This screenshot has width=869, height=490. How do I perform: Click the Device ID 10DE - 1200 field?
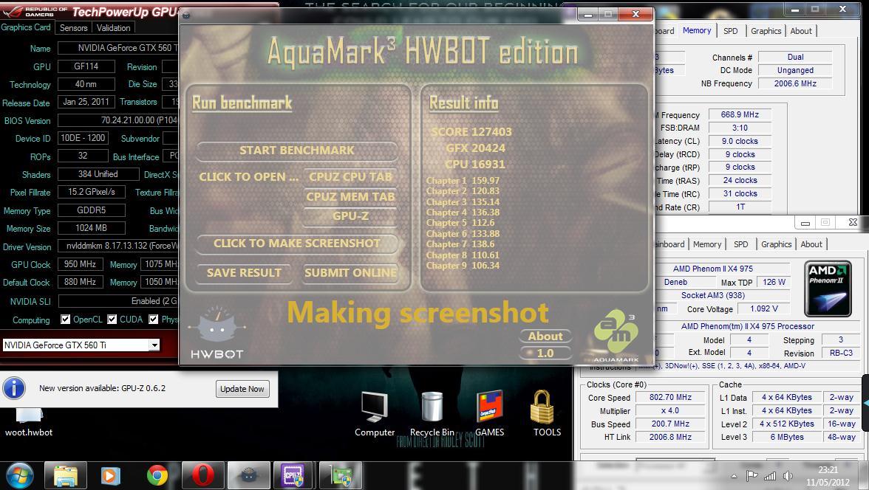coord(83,138)
